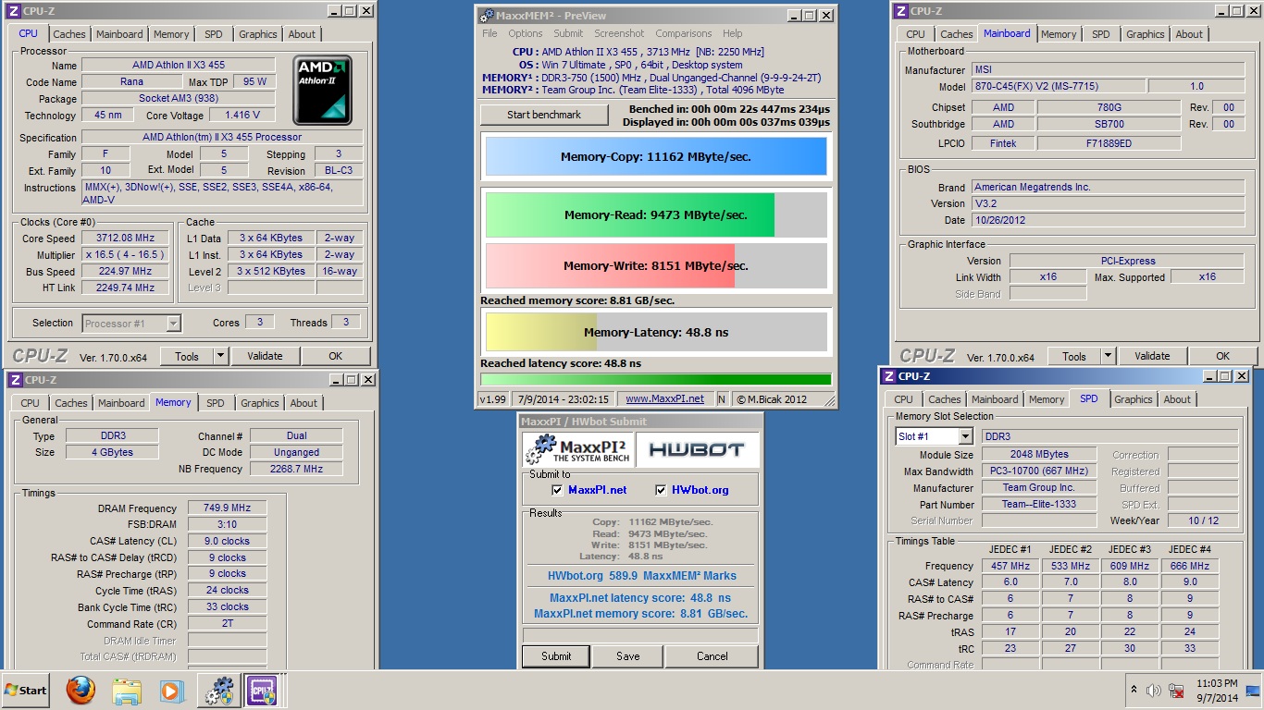Click the Memory-Read result bar
Viewport: 1264px width, 710px height.
pyautogui.click(x=656, y=215)
